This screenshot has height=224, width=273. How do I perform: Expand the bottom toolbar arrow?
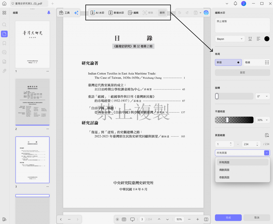[x=117, y=219]
